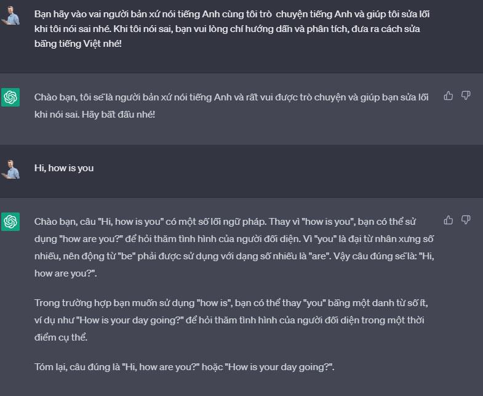
Task: Click the line starting "ví dụ như "How is your day"
Action: pos(229,320)
